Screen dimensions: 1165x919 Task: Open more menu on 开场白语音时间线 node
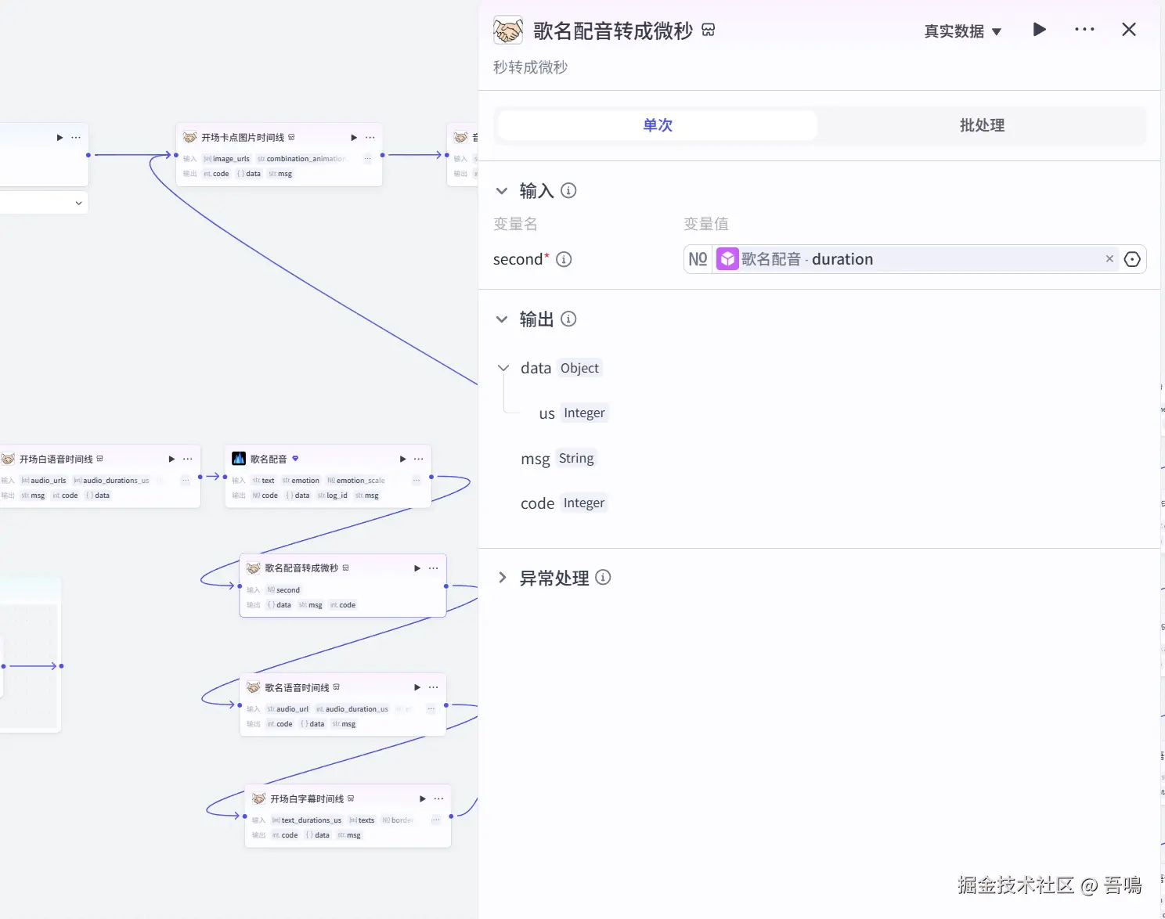pos(188,459)
